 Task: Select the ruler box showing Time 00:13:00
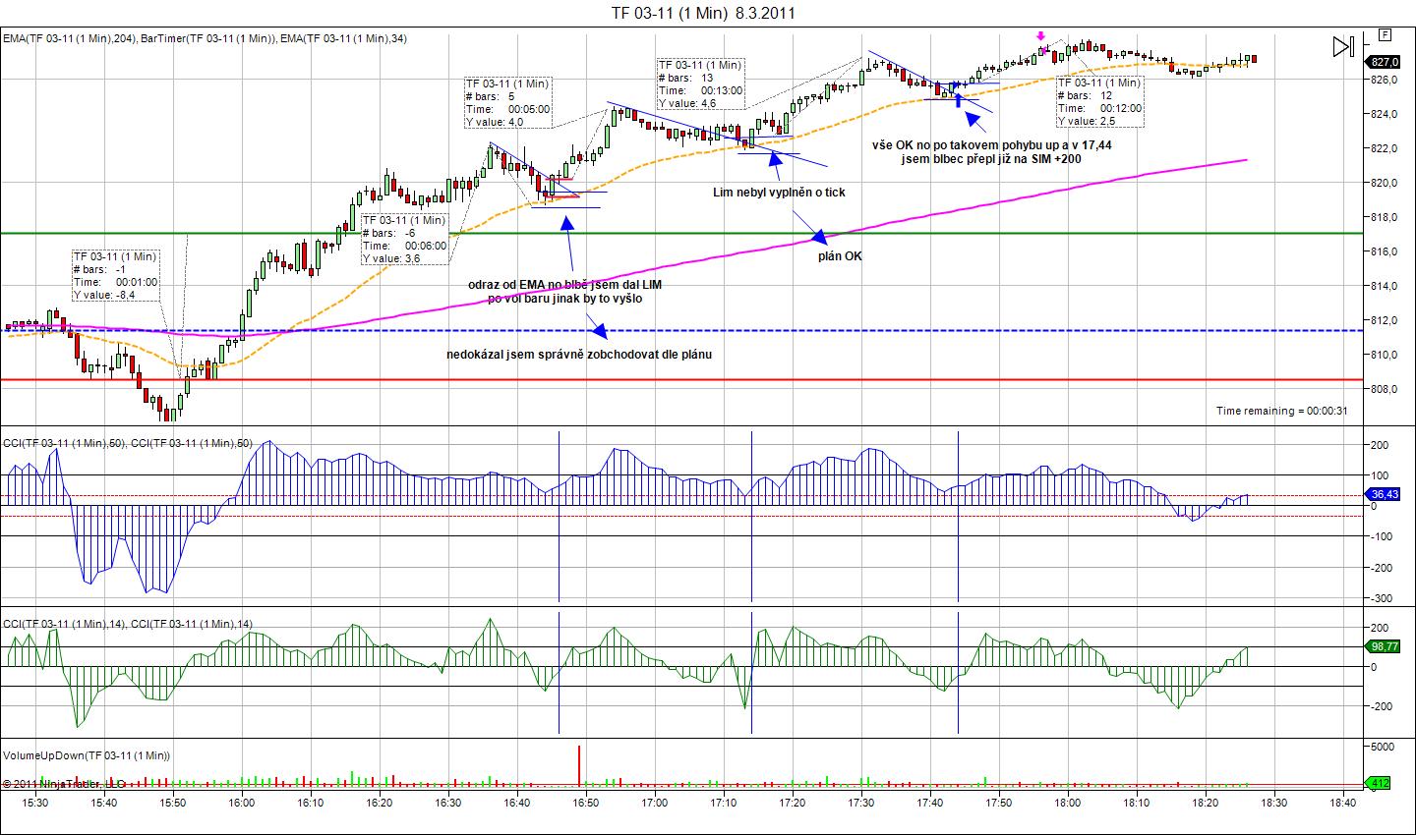tap(700, 83)
